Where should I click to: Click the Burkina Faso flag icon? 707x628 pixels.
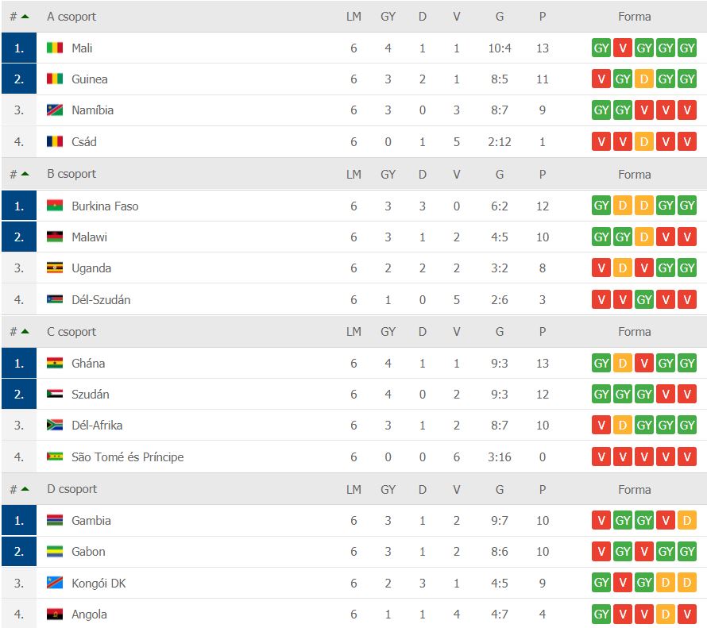click(55, 206)
